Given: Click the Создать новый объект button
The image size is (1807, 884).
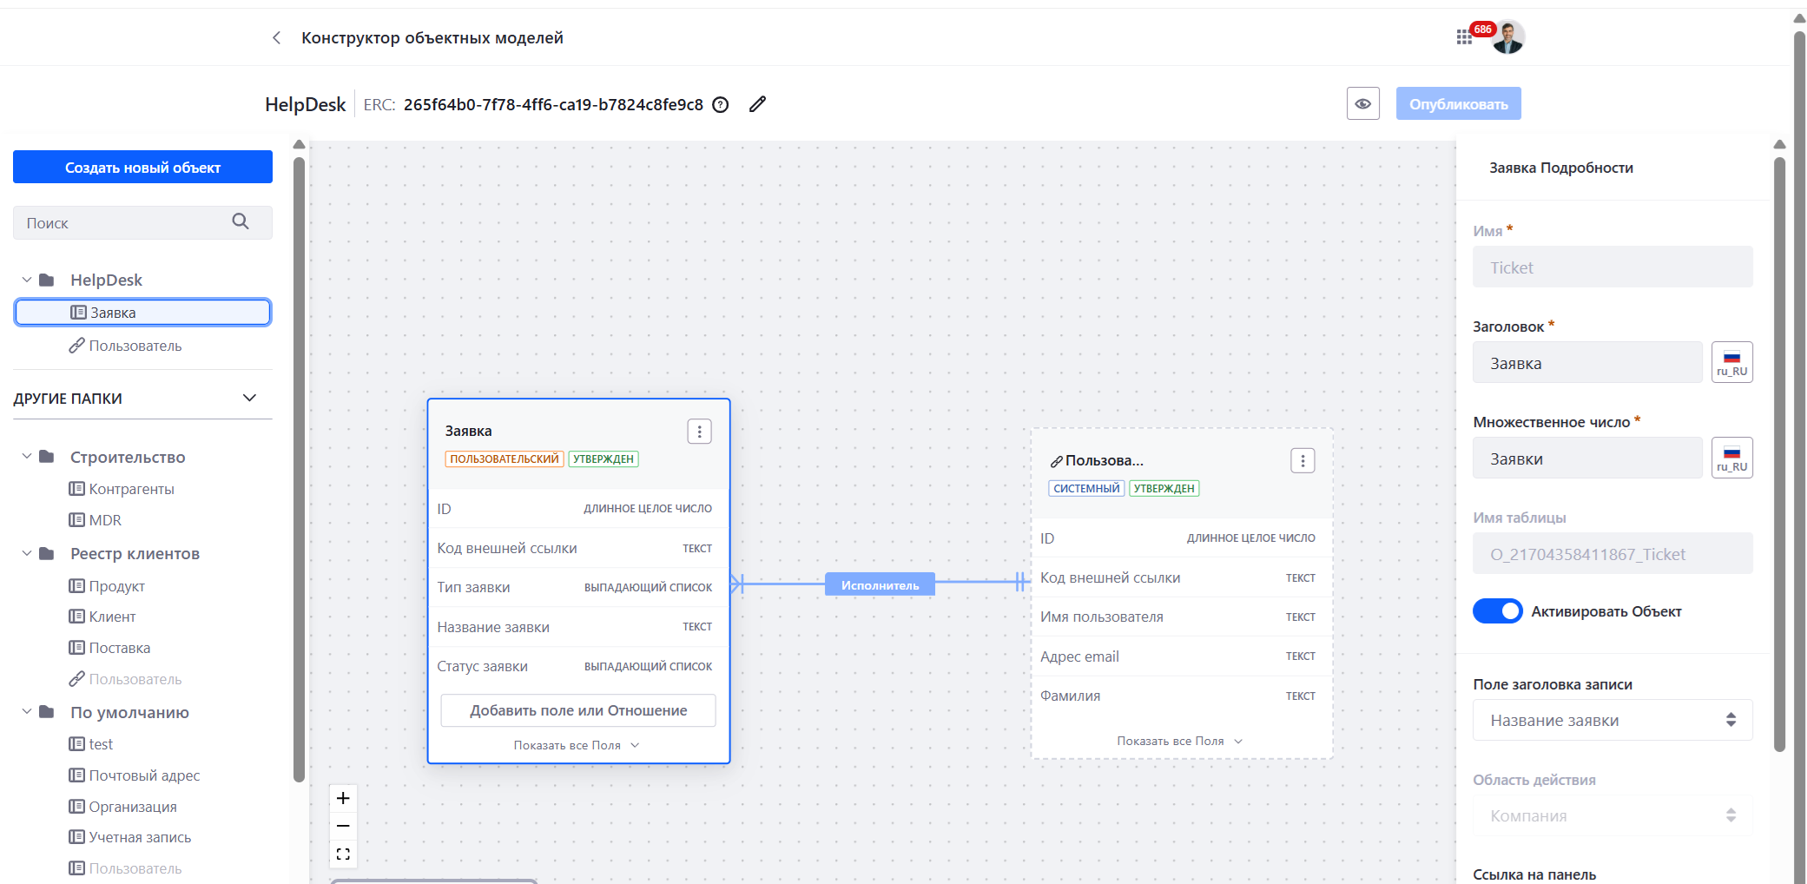Looking at the screenshot, I should (x=142, y=167).
